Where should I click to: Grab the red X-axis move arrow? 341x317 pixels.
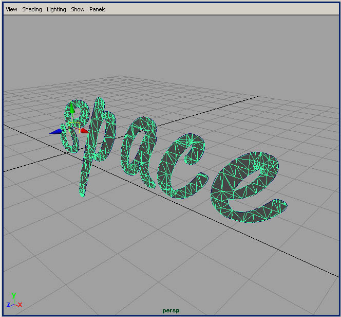(85, 131)
